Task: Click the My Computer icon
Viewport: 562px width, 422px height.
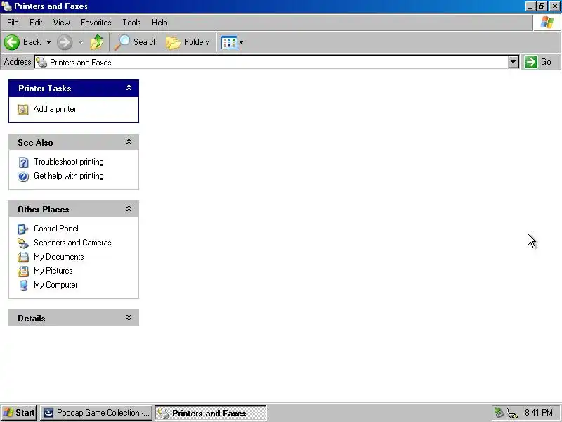Action: 23,286
